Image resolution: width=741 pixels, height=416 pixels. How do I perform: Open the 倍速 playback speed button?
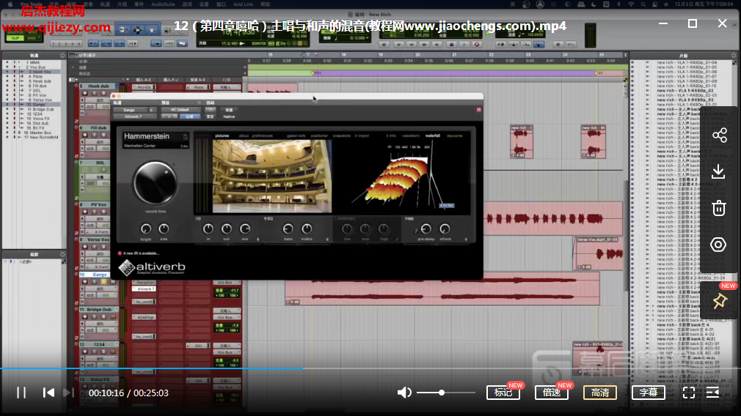552,393
